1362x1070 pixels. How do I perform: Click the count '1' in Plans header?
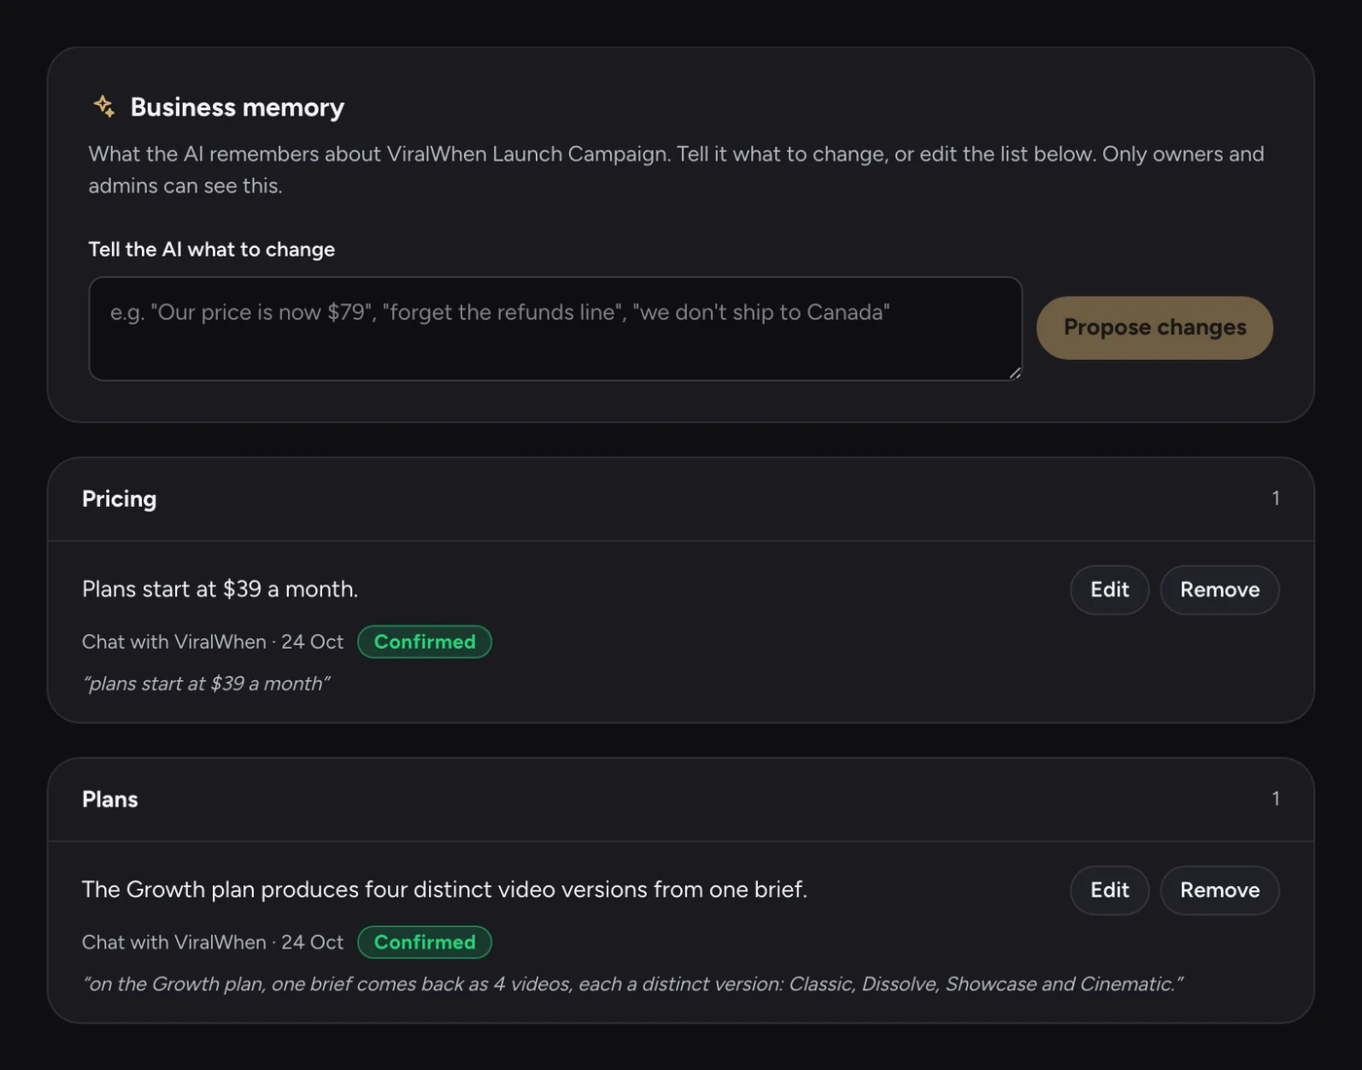pyautogui.click(x=1275, y=799)
